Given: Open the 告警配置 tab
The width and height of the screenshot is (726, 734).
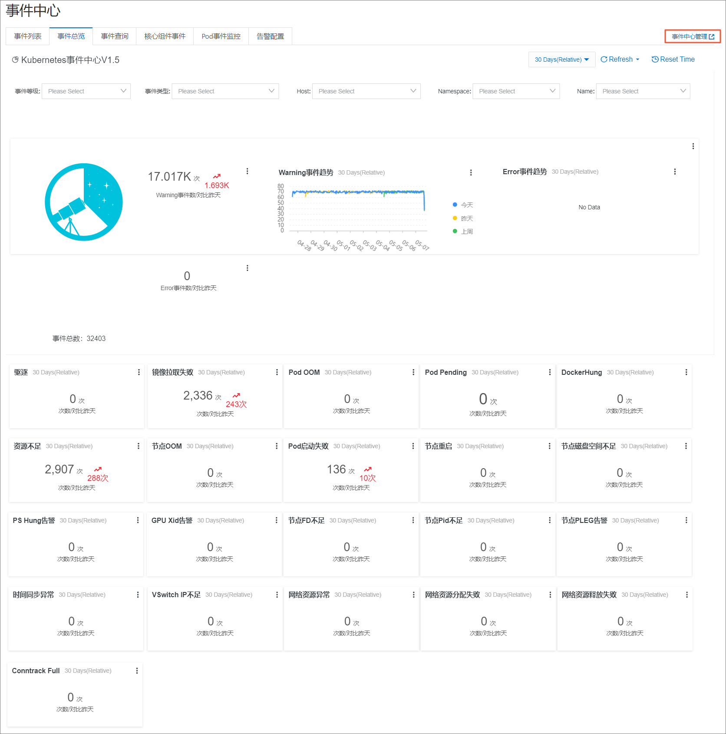Looking at the screenshot, I should tap(270, 36).
